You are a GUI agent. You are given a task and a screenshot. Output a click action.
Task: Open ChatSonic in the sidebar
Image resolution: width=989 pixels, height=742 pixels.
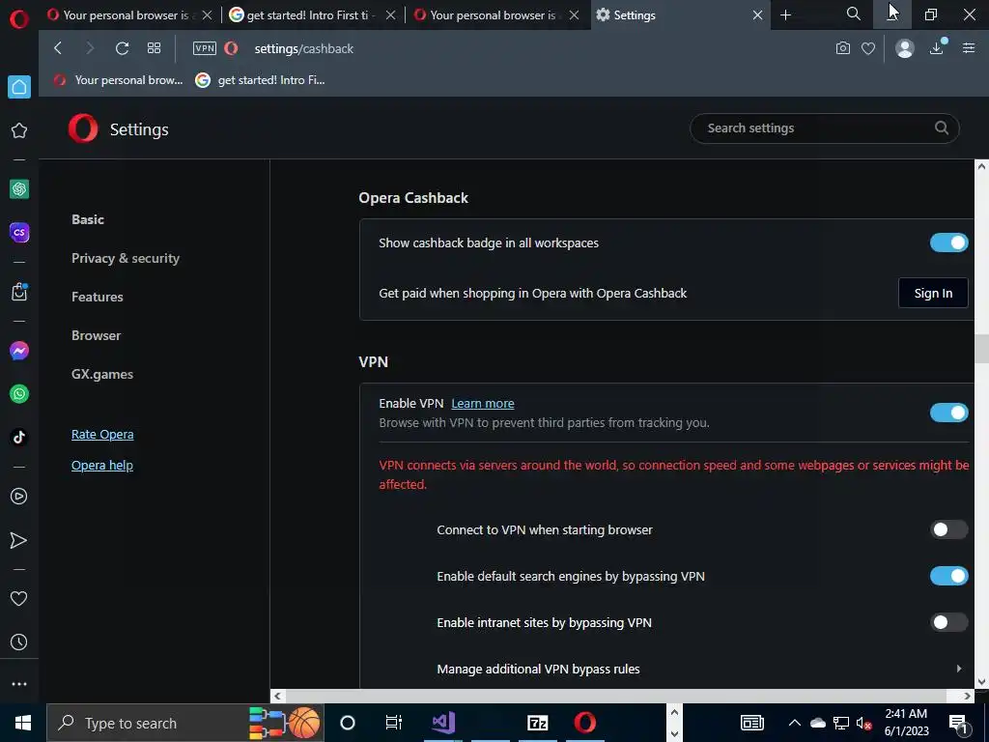pyautogui.click(x=19, y=232)
